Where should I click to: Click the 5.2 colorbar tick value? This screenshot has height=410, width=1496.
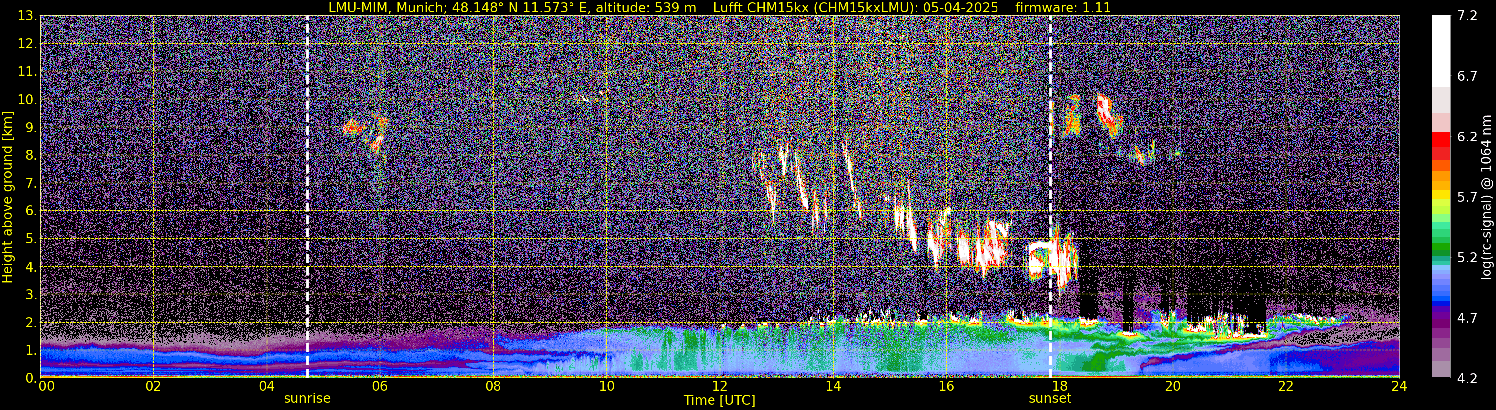(1467, 257)
